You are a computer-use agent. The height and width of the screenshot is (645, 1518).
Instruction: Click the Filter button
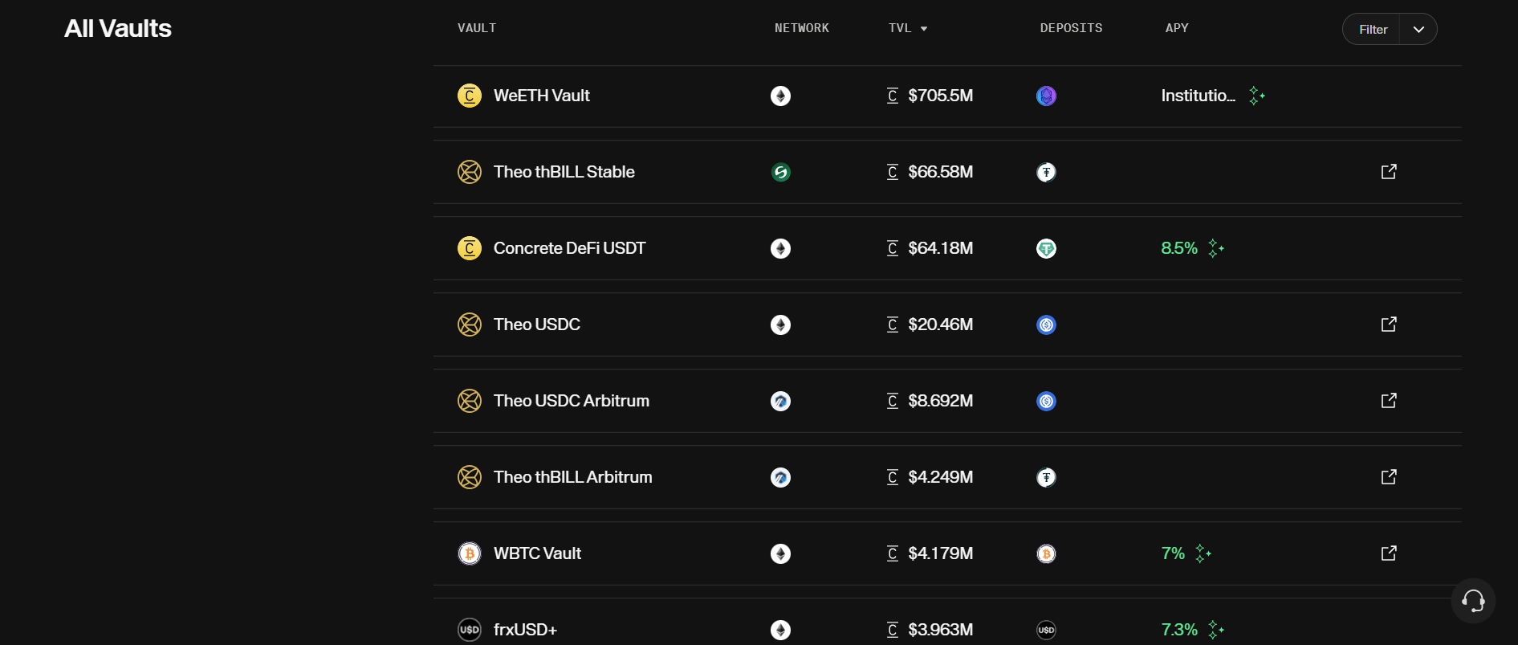1373,29
